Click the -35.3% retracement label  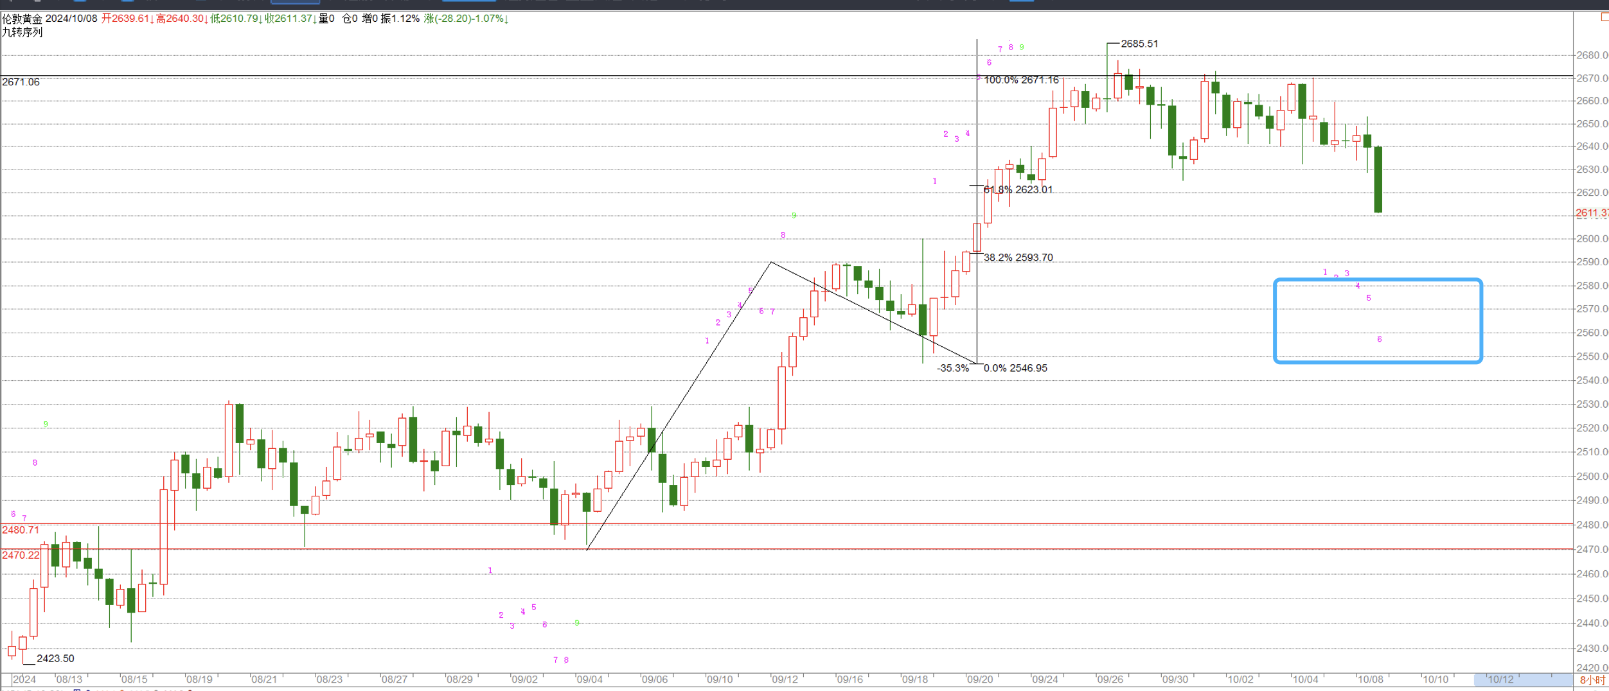(953, 368)
